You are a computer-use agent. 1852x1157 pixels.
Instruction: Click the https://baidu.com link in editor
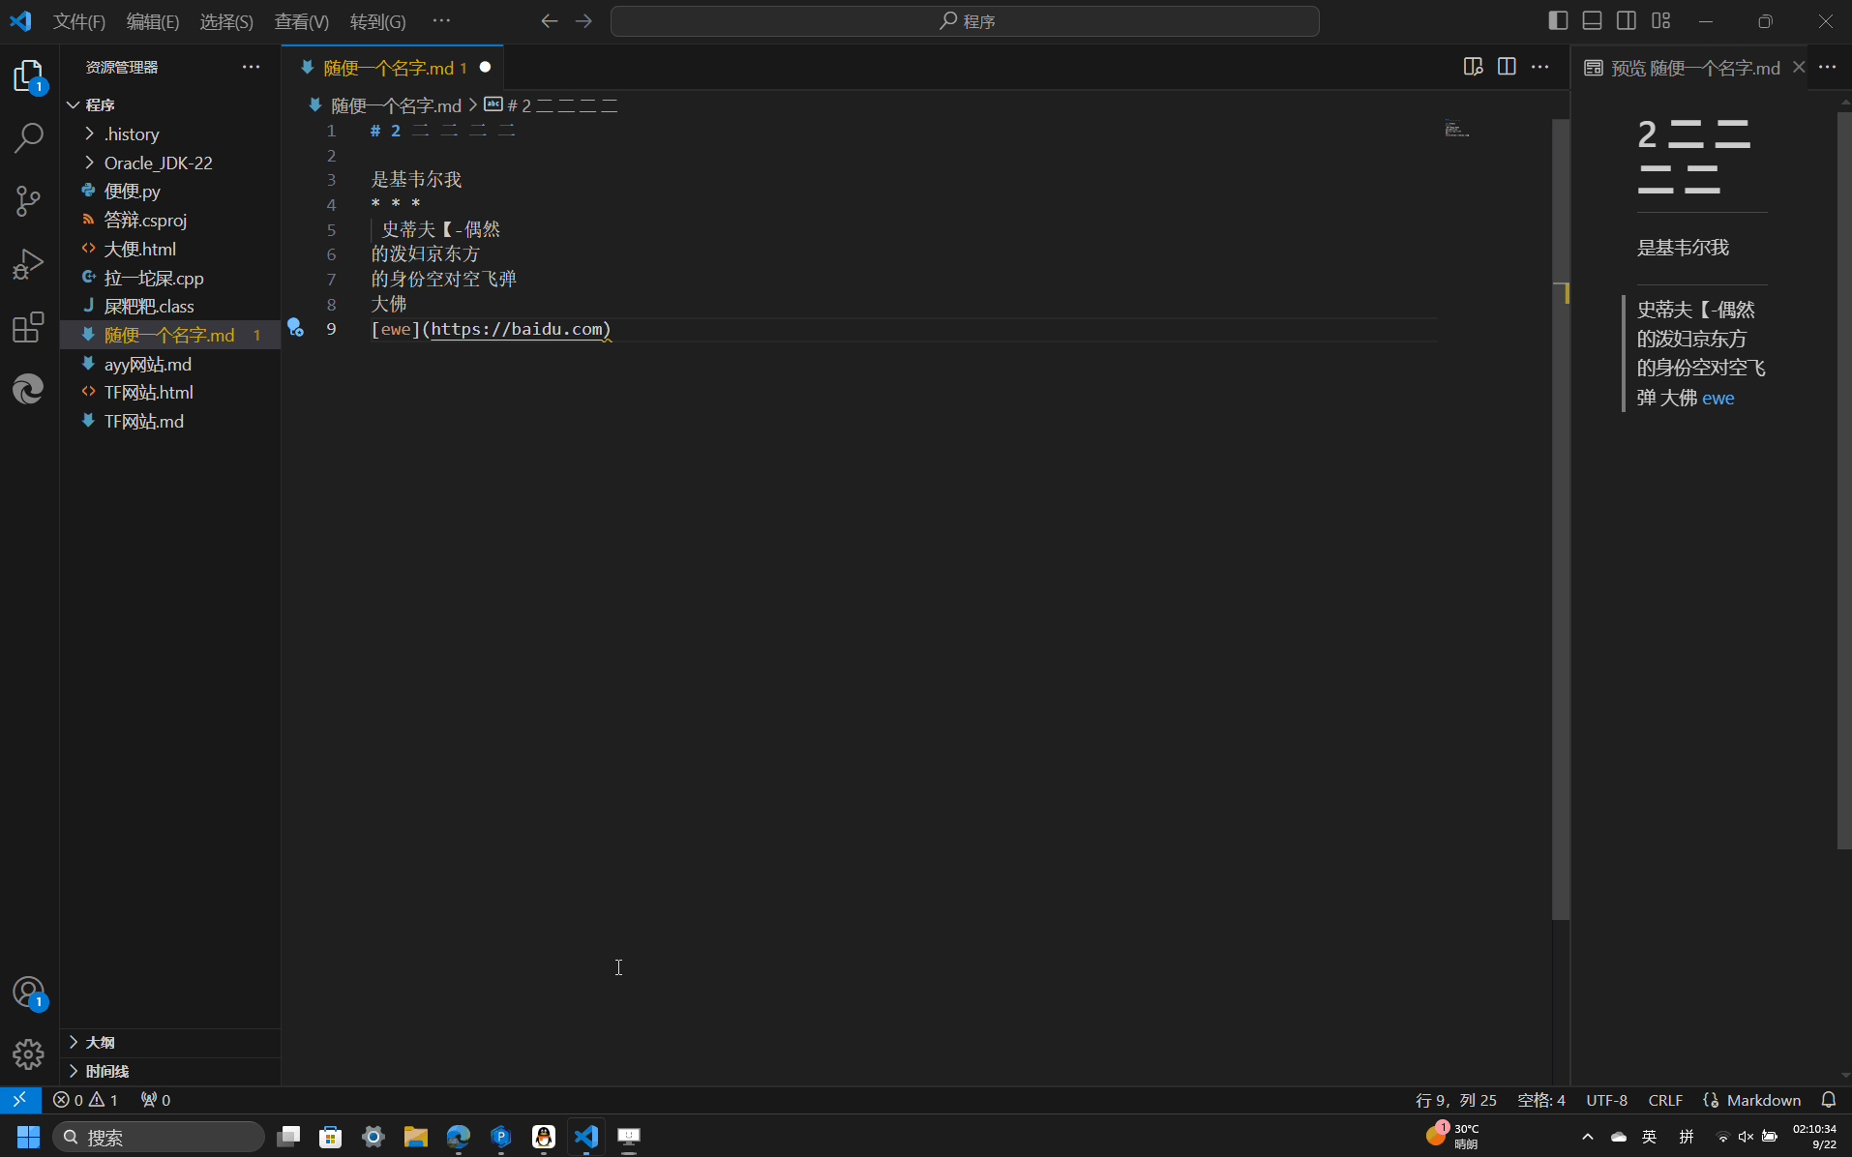click(518, 329)
